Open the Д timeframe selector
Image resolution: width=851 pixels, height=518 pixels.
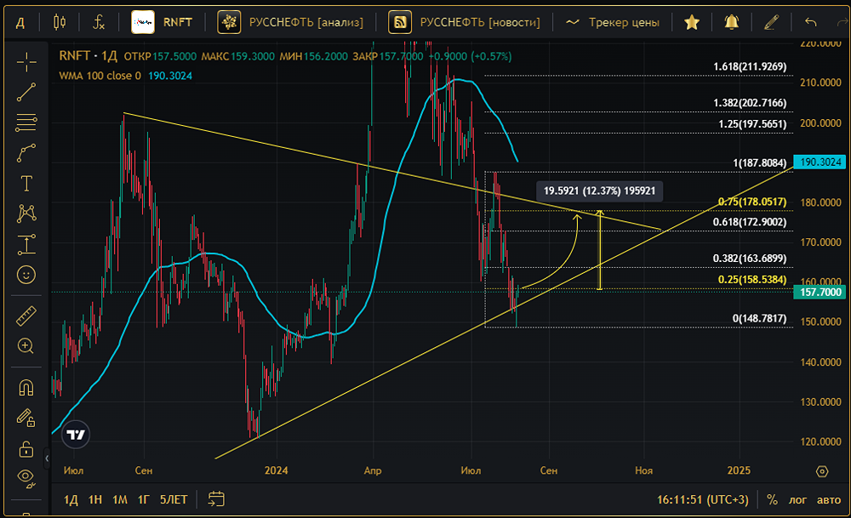pos(20,23)
